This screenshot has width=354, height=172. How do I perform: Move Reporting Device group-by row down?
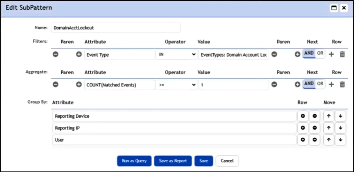tap(340, 116)
